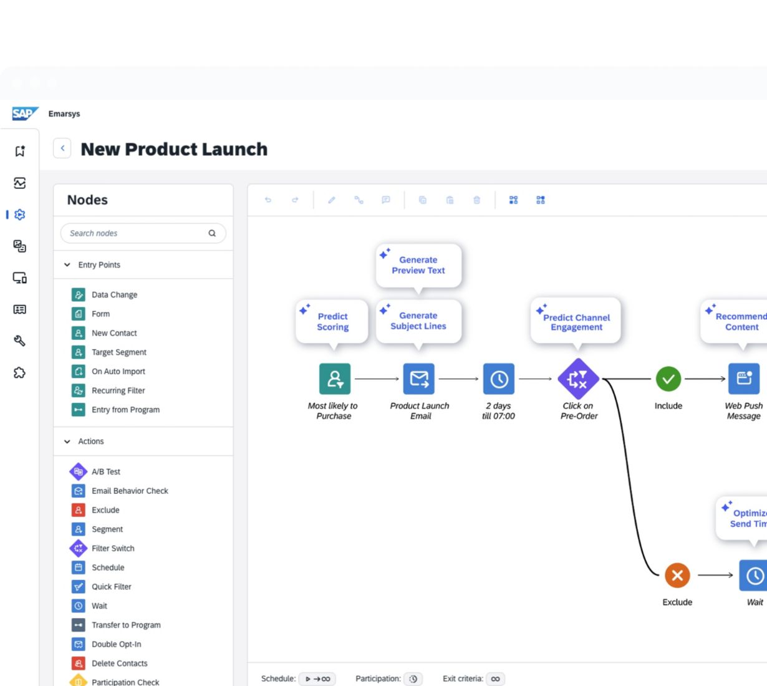Select Target Segment entry point
The width and height of the screenshot is (767, 686).
118,352
